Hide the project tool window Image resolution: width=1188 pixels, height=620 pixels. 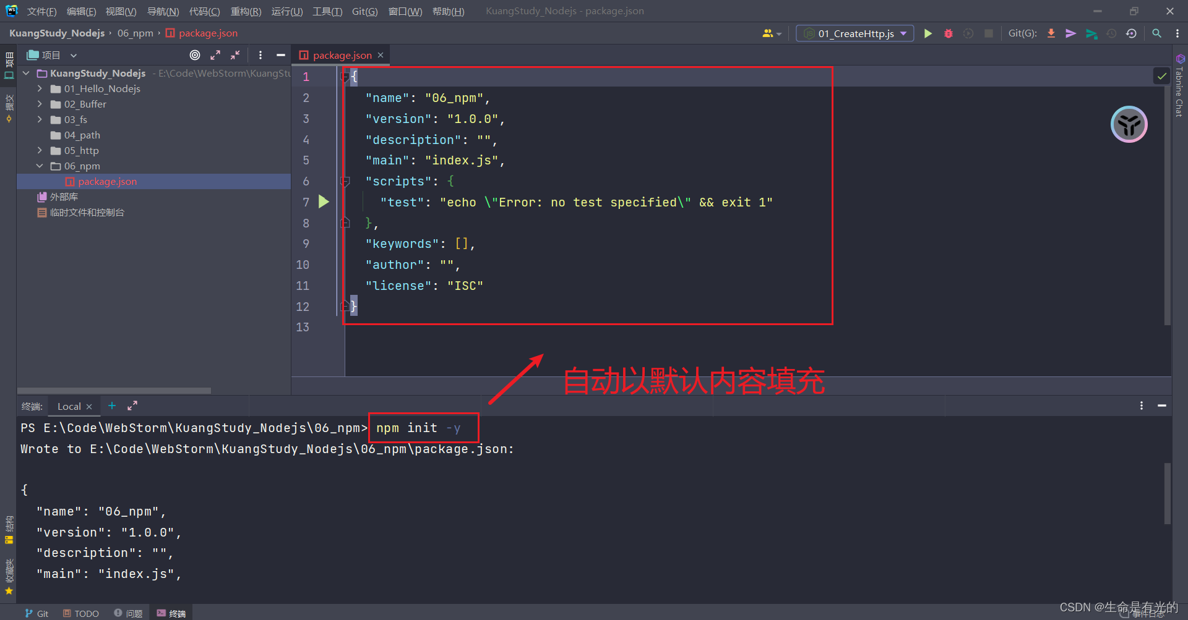click(280, 55)
